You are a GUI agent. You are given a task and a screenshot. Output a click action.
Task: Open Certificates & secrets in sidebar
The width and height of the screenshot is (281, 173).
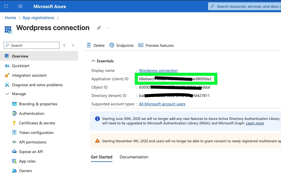[37, 123]
